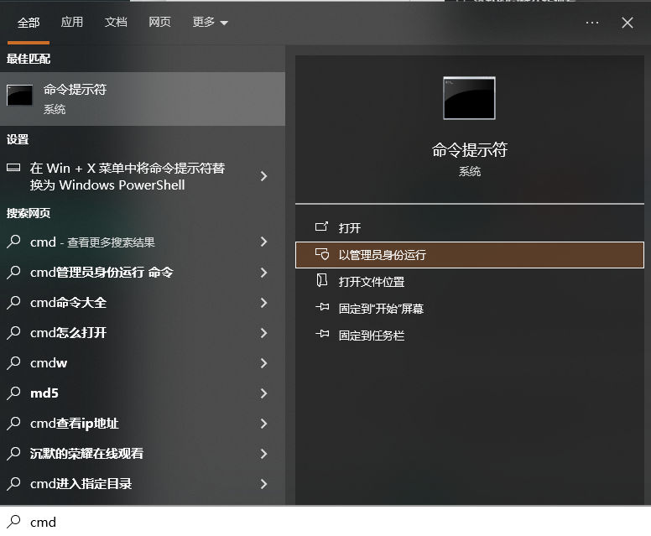This screenshot has width=651, height=536.
Task: Expand arrow for cmd查看ip地址
Action: click(263, 424)
